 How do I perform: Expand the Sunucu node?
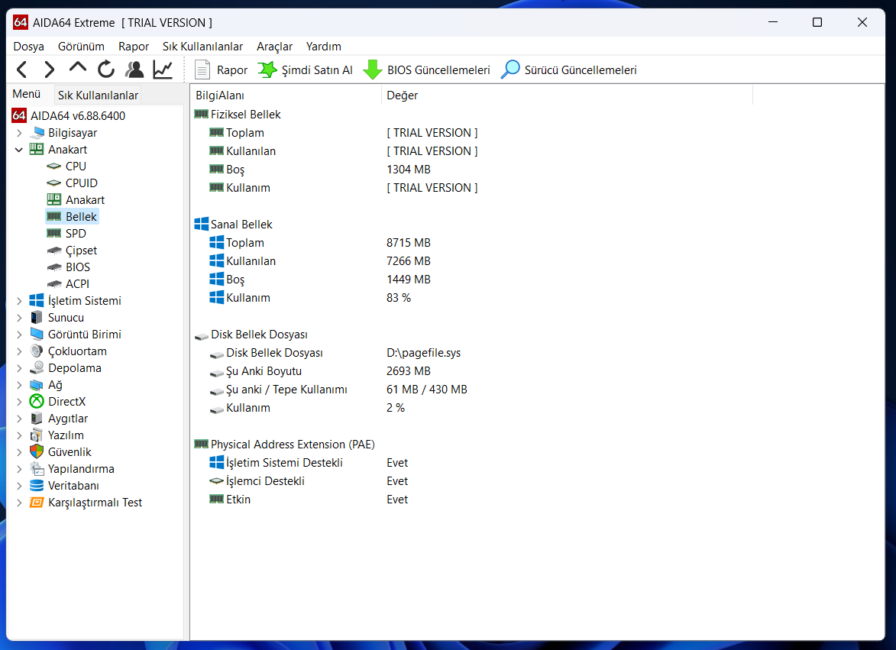(19, 318)
